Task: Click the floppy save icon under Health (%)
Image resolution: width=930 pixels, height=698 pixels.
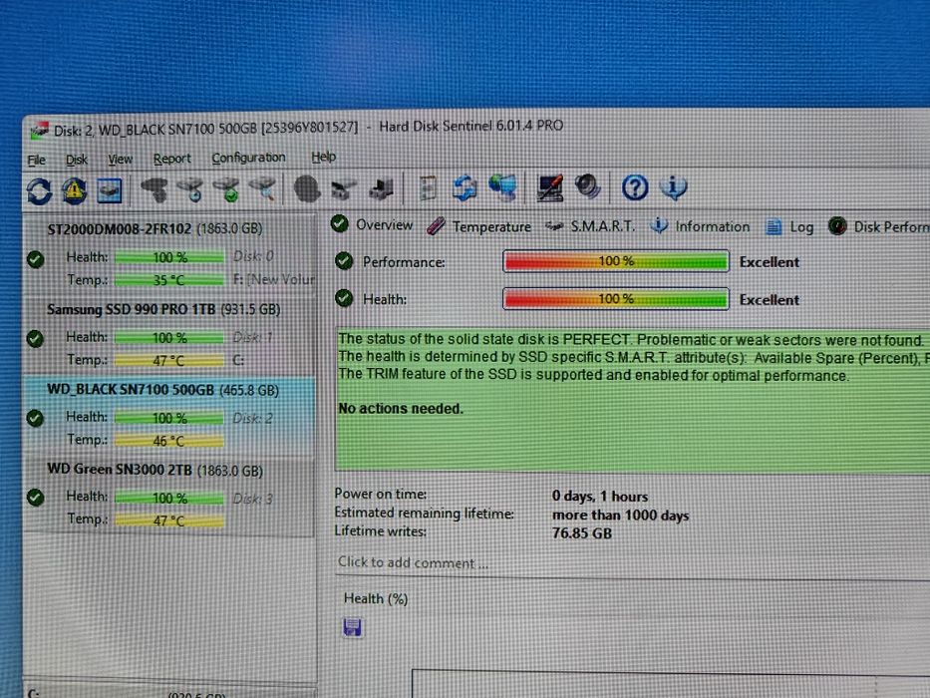Action: 352,627
